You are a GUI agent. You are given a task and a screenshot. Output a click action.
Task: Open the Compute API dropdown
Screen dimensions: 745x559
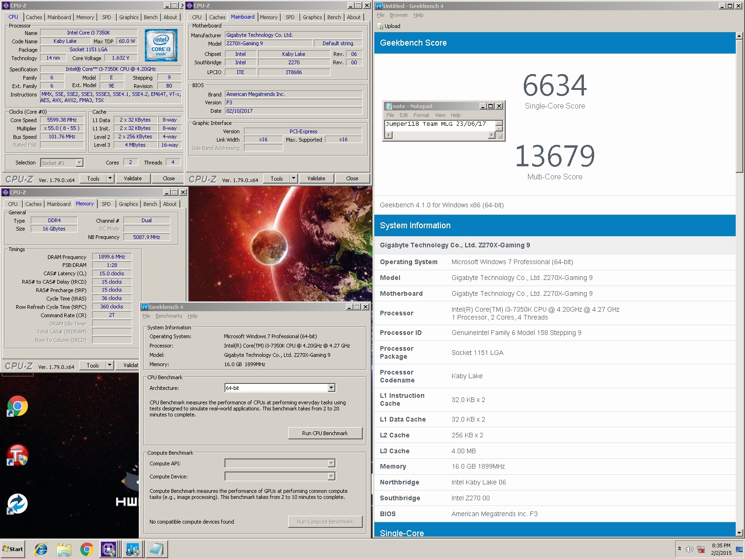tap(331, 464)
